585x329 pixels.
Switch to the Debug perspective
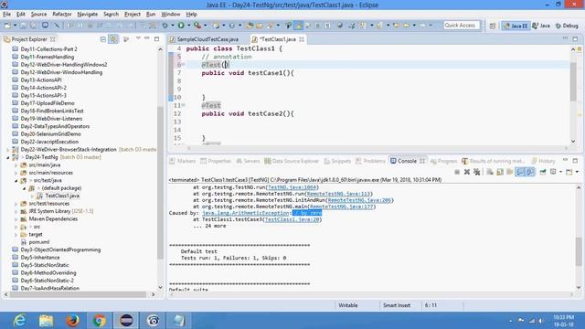(x=567, y=26)
